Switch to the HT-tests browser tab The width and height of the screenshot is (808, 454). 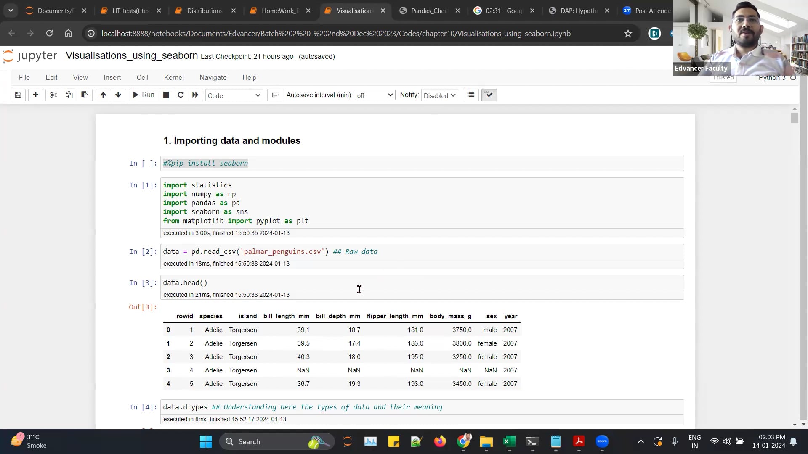click(131, 11)
